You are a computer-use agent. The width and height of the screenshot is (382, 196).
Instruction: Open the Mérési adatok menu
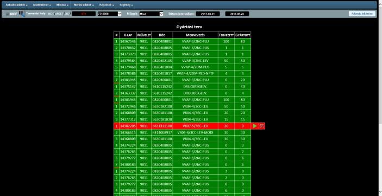[84, 5]
